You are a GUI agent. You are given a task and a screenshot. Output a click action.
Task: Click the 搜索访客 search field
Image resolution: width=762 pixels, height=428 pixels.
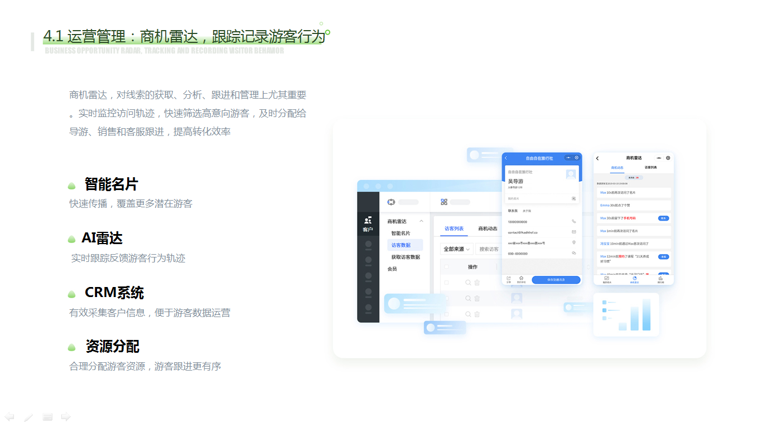(489, 249)
